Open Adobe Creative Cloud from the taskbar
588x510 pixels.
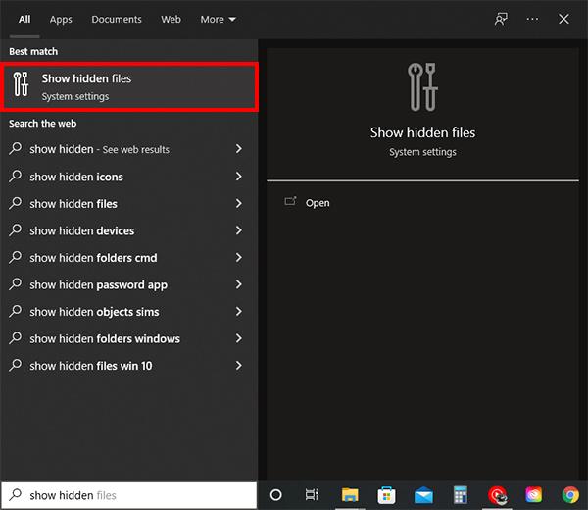[x=534, y=495]
